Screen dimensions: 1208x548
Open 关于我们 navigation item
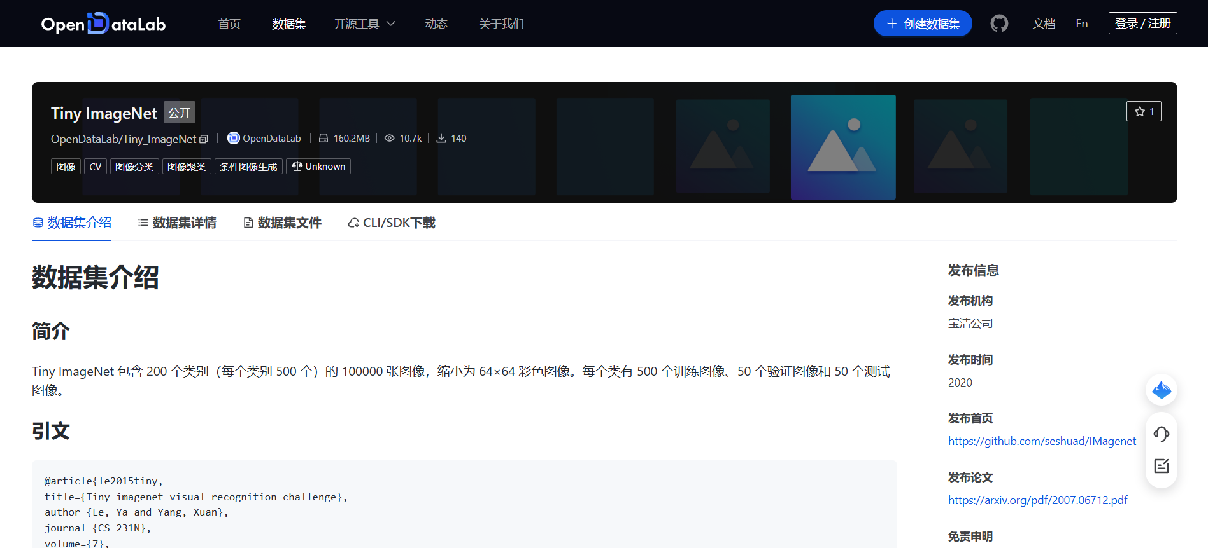(501, 24)
